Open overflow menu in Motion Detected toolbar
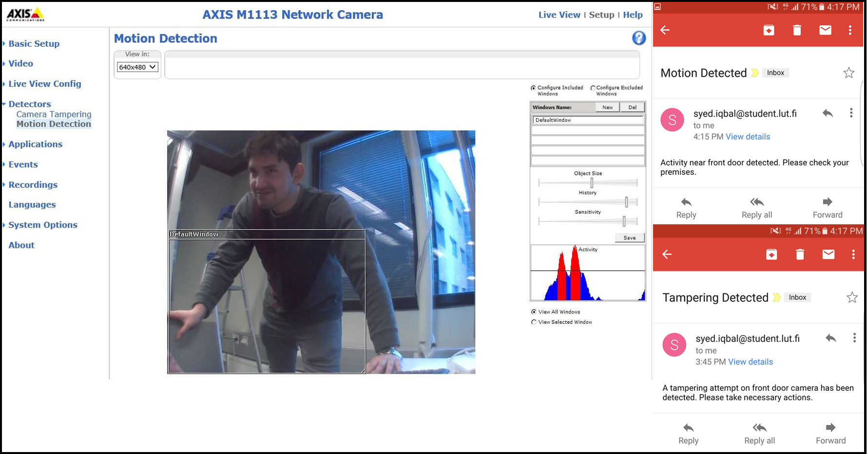 (850, 30)
